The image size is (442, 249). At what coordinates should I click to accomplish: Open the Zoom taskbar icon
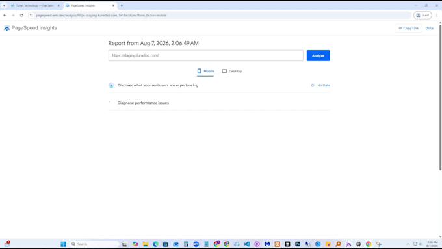(x=196, y=244)
